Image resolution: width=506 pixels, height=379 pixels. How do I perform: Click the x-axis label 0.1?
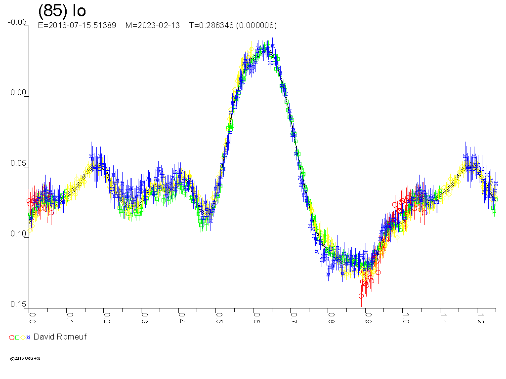[x=70, y=318]
